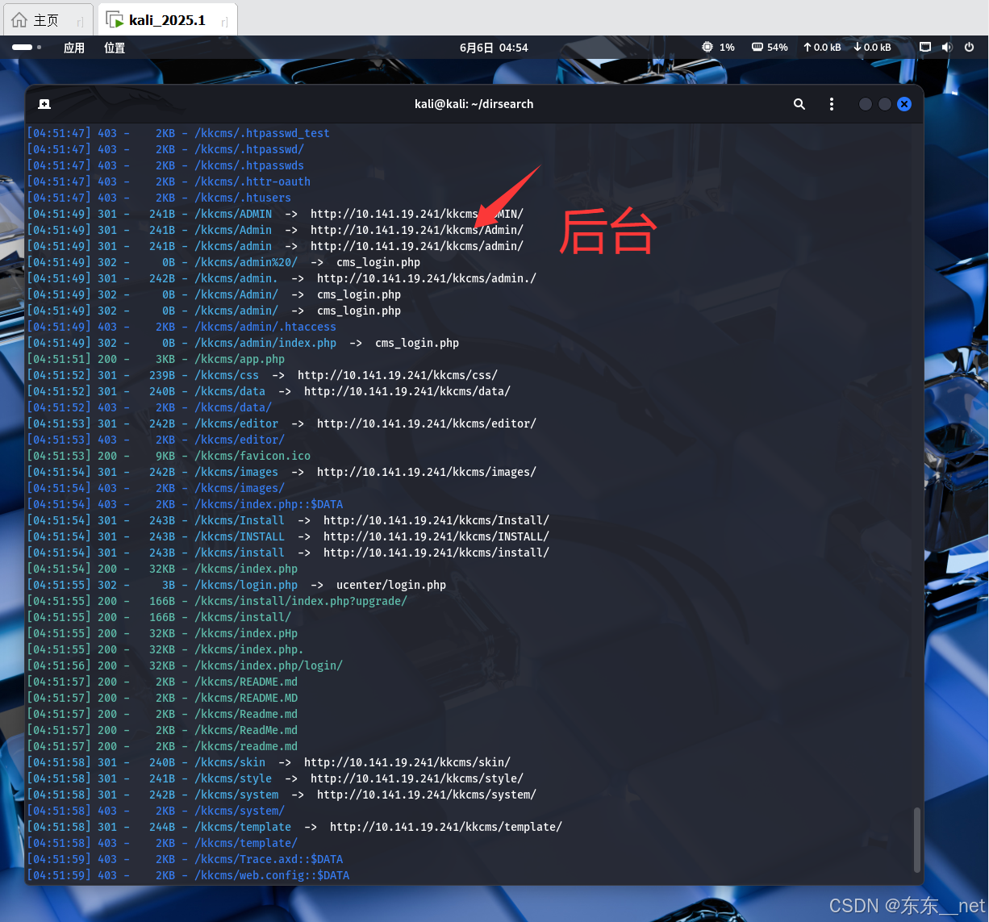The height and width of the screenshot is (922, 989).
Task: Switch to the 主页 tab
Action: (x=48, y=20)
